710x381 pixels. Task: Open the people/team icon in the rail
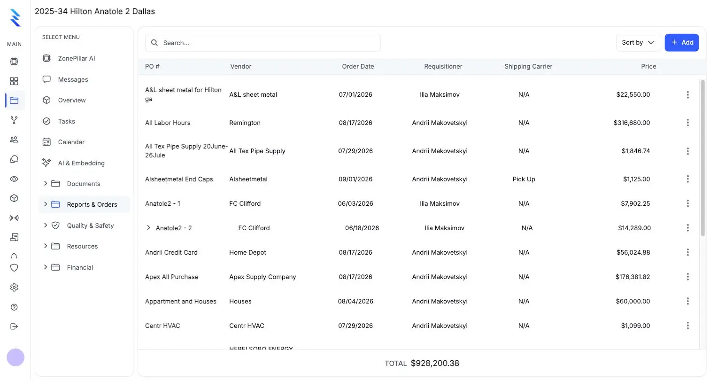[14, 140]
